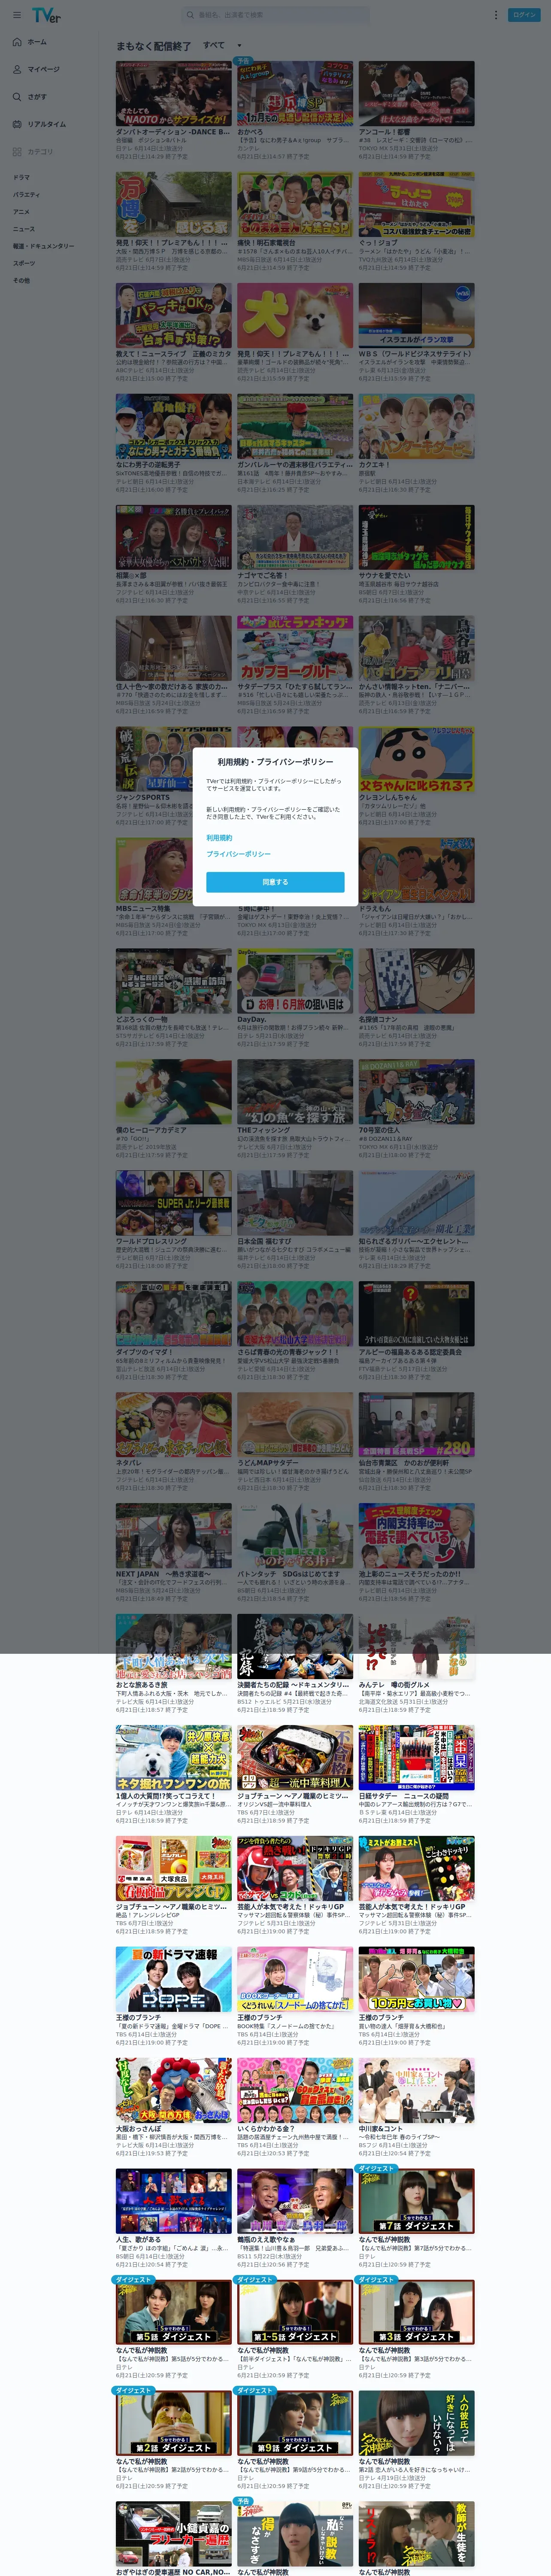
Task: Open なんで私が神説教 第3話 ダイジェスト thumbnail
Action: point(417,2313)
